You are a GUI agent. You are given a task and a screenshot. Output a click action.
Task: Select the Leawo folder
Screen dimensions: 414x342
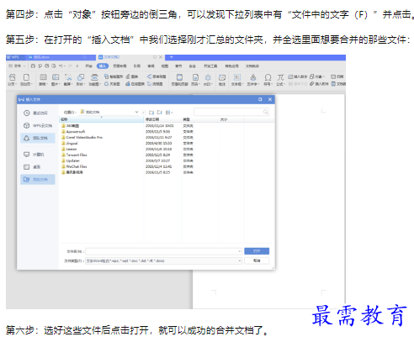point(69,149)
